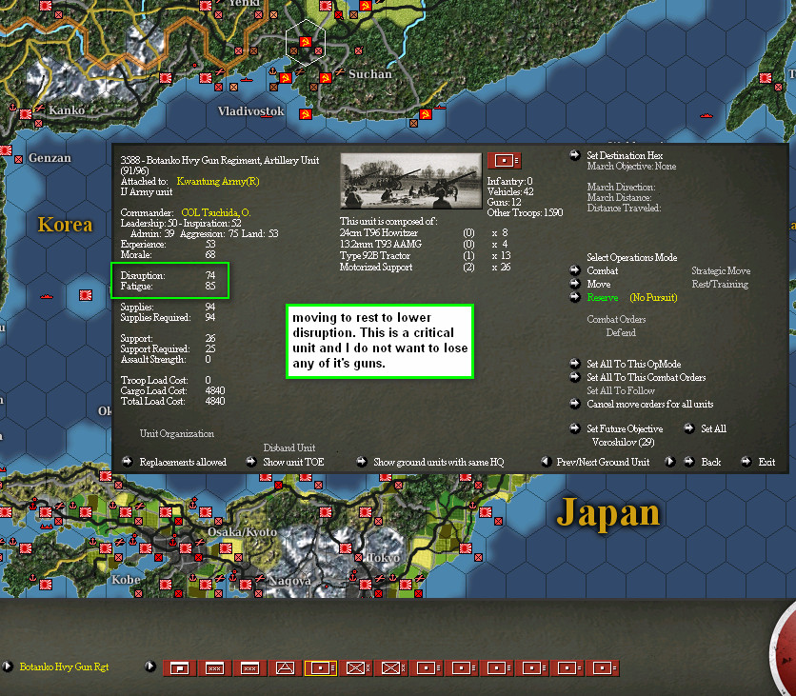Toggle Replacements allowed

183,462
